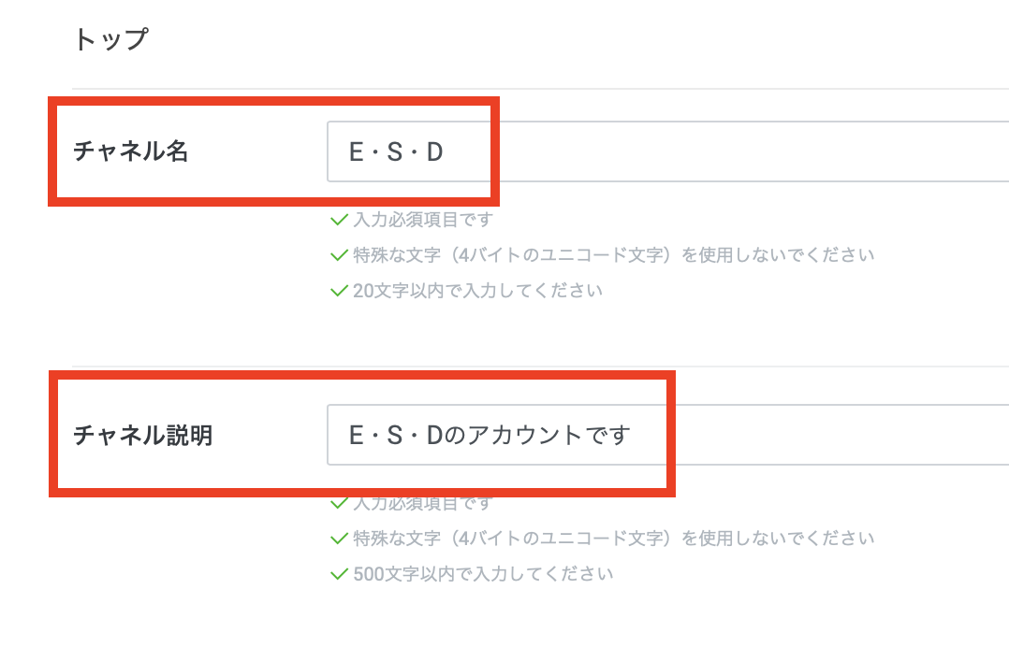Click checkmark beside 特殊な文字 rule under channel name
This screenshot has height=647, width=1009.
click(x=339, y=255)
